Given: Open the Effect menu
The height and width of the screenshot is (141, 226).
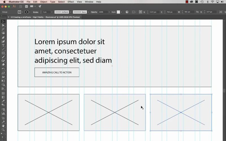Looking at the screenshot, I should click(x=71, y=2).
